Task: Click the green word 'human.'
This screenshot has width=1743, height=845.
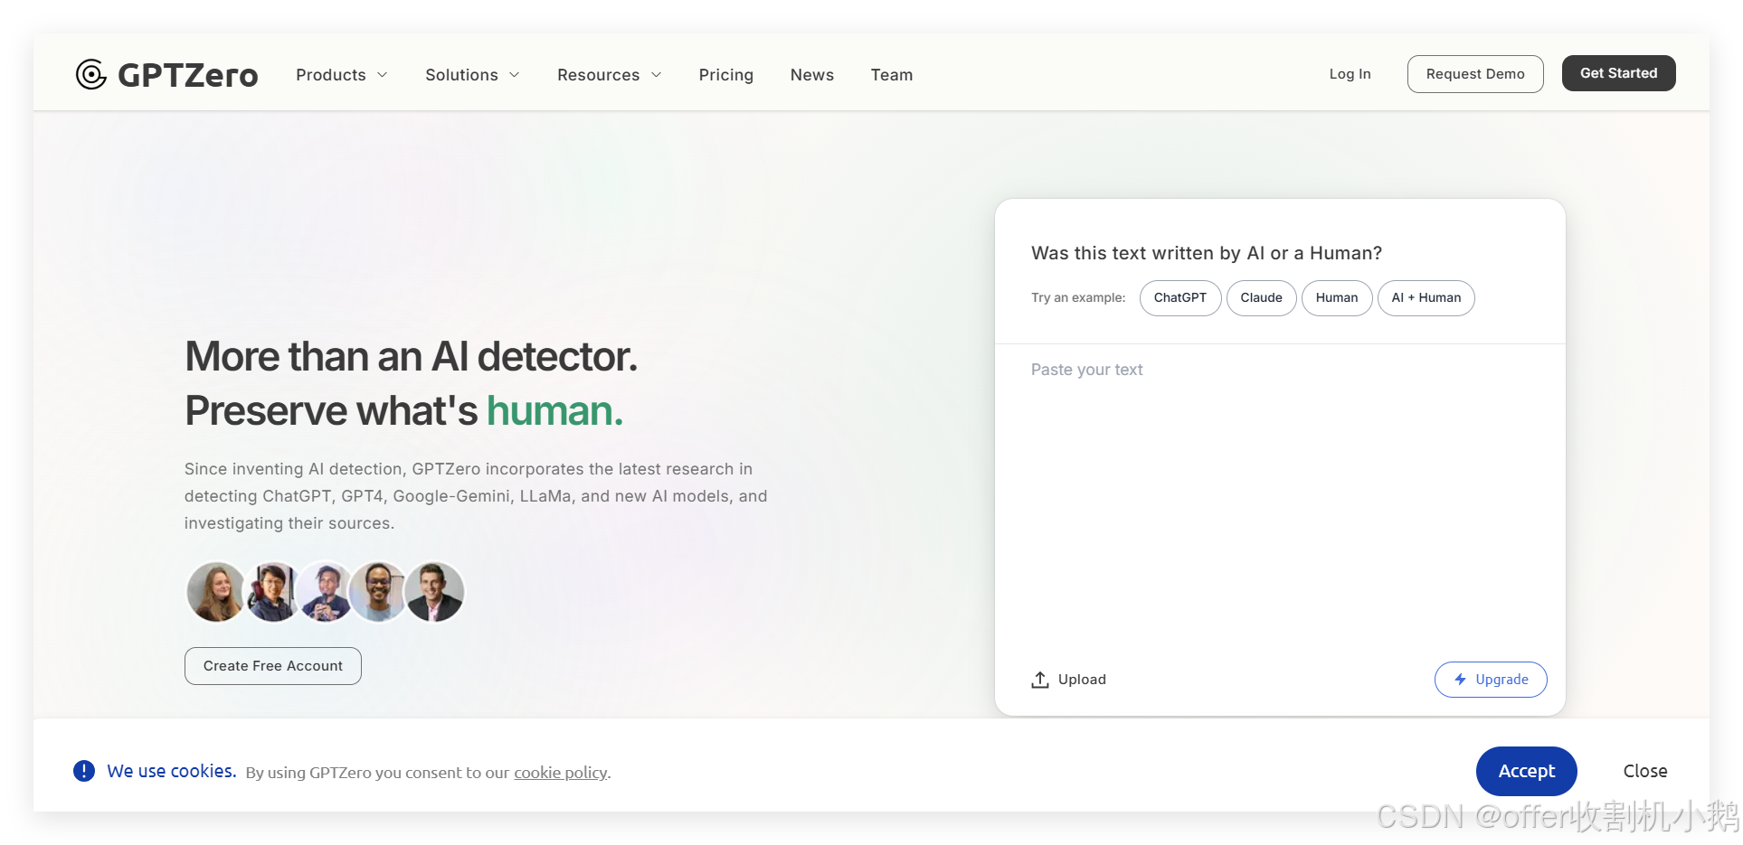Action: [554, 411]
